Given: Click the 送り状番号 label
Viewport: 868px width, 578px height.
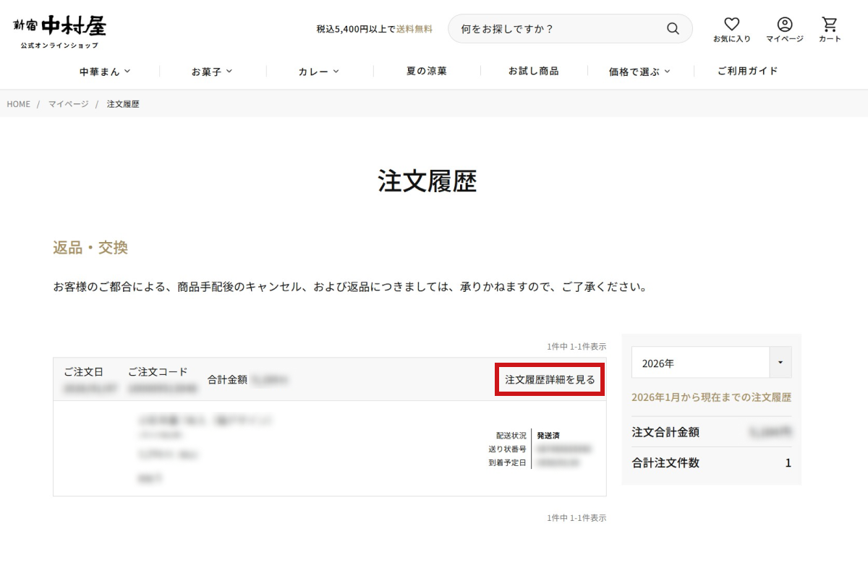Looking at the screenshot, I should pyautogui.click(x=508, y=449).
